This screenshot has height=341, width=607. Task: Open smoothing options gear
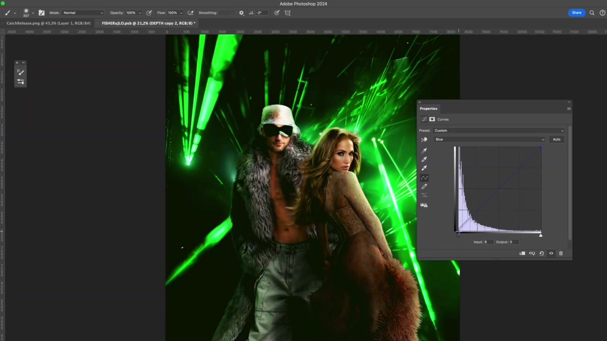pyautogui.click(x=241, y=13)
